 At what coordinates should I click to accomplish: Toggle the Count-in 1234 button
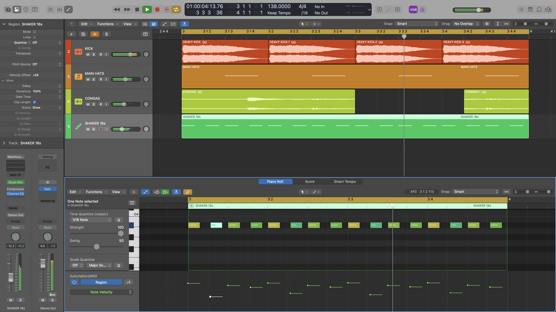point(413,9)
